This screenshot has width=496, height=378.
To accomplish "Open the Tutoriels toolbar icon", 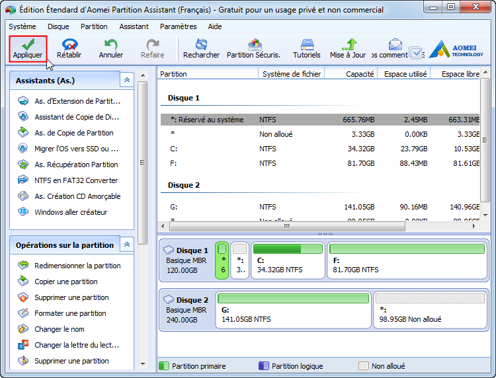I will point(306,49).
